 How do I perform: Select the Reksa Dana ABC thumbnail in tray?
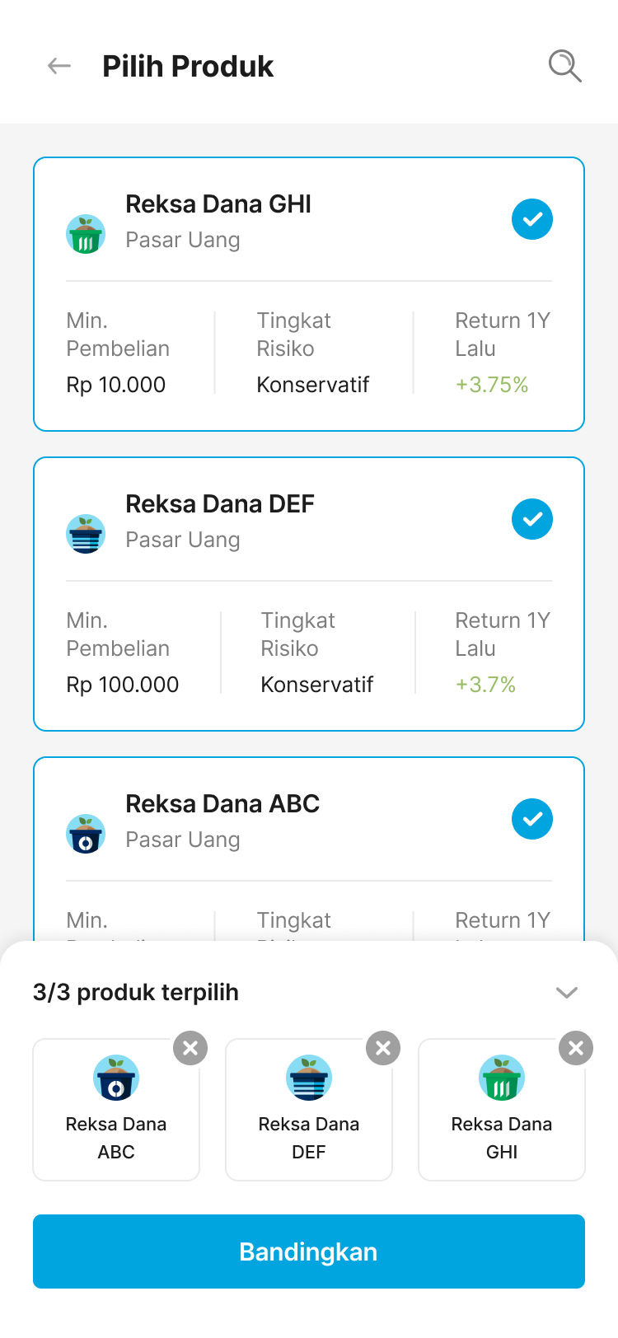(116, 1108)
